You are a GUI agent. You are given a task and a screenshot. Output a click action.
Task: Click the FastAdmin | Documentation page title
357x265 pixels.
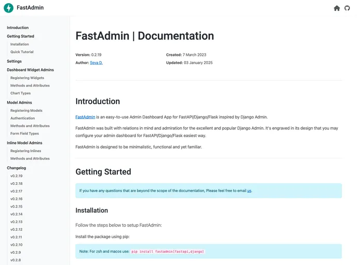(x=145, y=36)
